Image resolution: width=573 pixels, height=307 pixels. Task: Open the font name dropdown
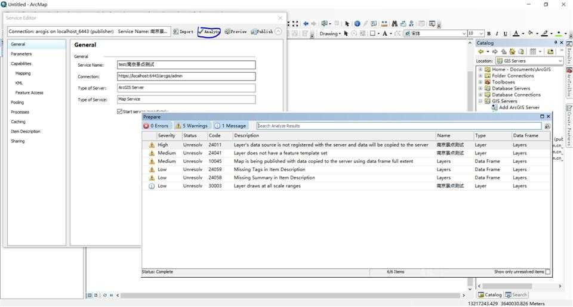coord(464,33)
